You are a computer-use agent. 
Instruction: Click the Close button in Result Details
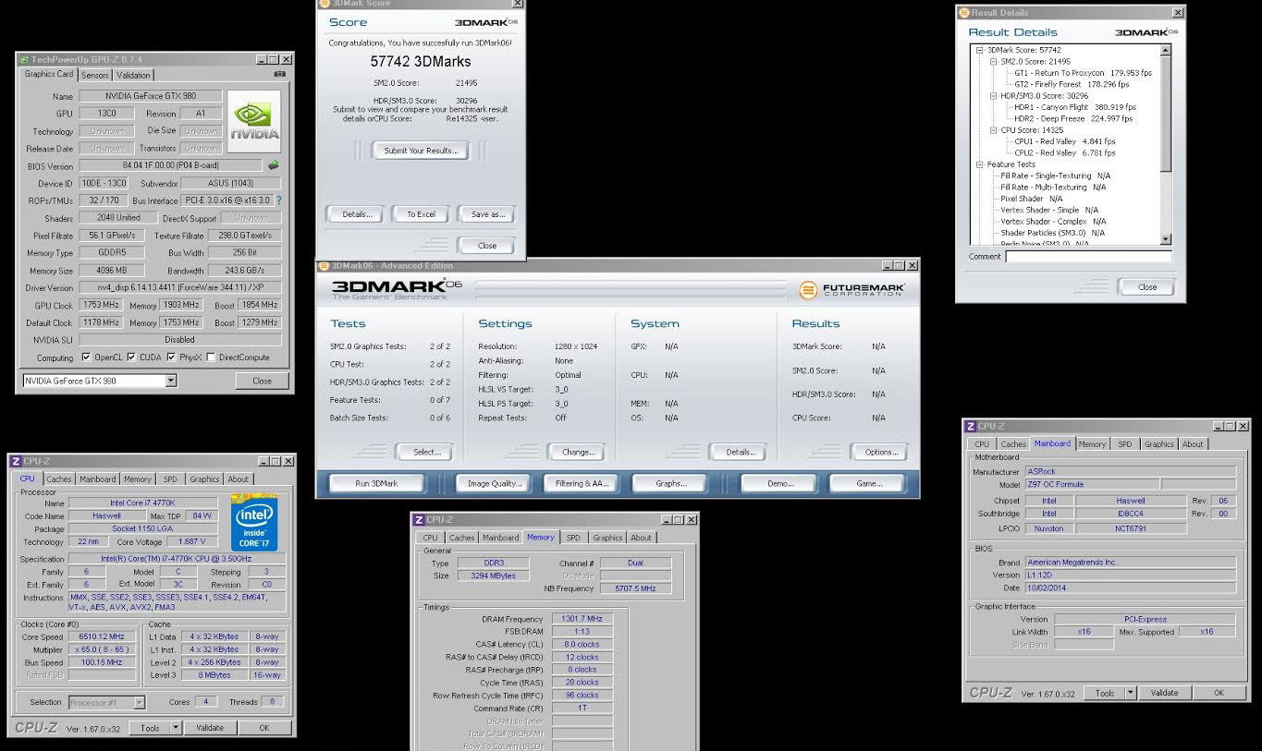(1147, 286)
